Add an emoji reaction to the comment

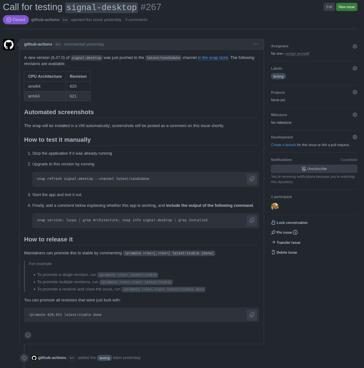click(28, 335)
